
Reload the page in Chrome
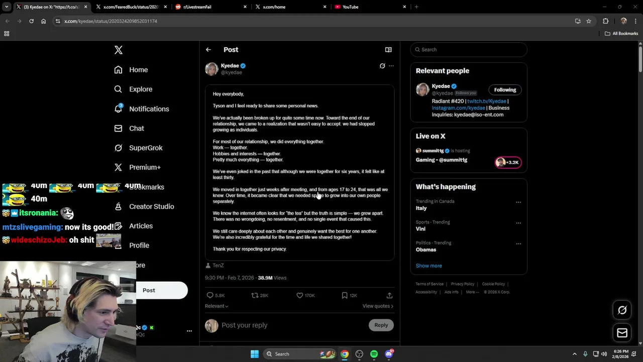click(x=31, y=21)
